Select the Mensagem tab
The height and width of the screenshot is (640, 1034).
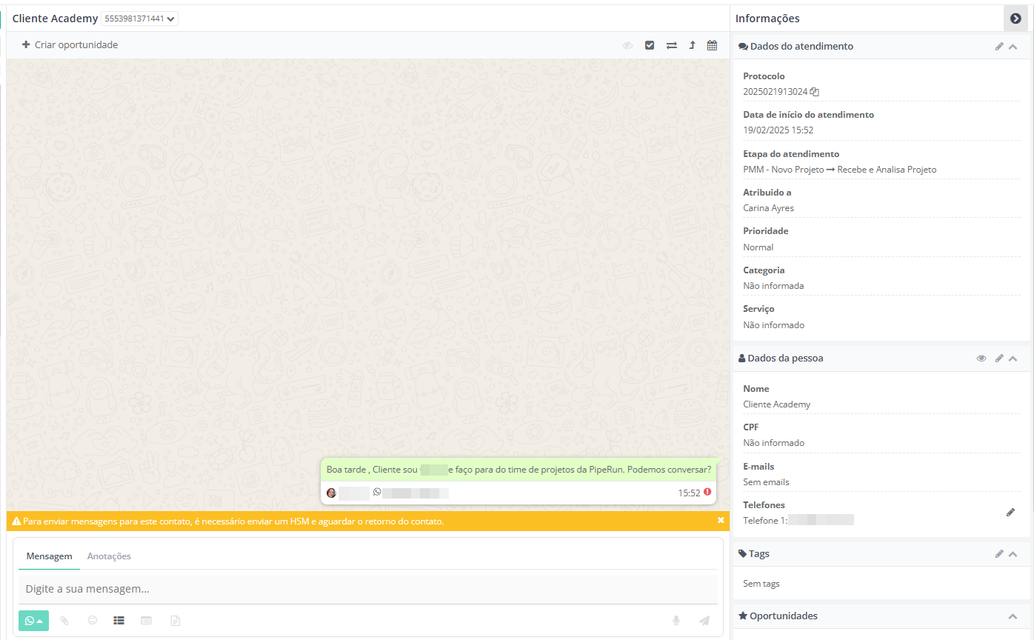(49, 556)
